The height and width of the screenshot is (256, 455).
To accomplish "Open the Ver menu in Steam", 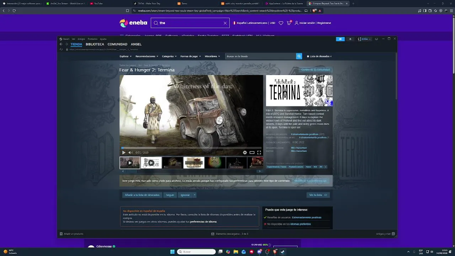I will pyautogui.click(x=74, y=39).
